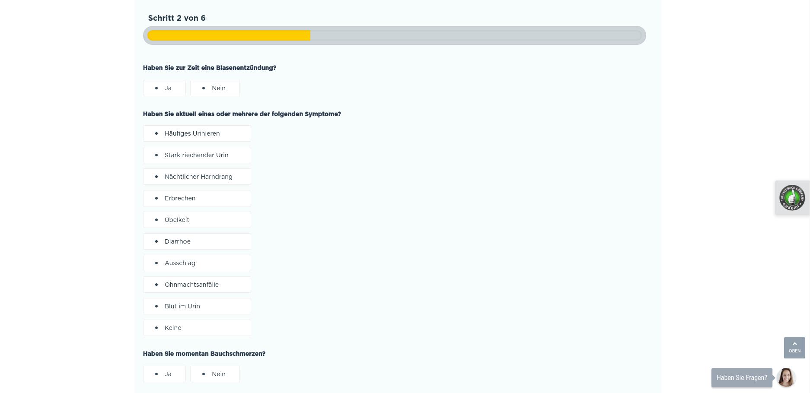This screenshot has width=810, height=393.
Task: Click the chat agent avatar
Action: point(786,377)
